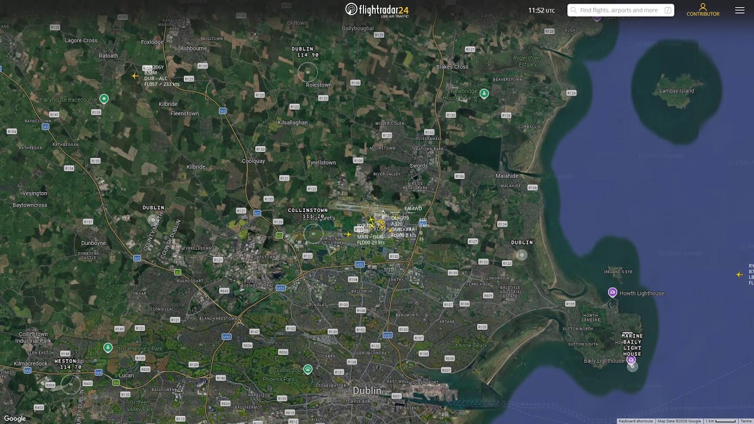
Task: Click the Howth Lighthouse purple marker
Action: pos(613,293)
